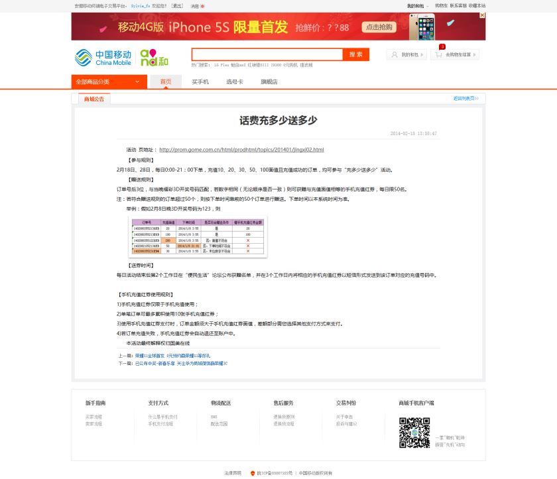Viewport: 557px width, 479px height.
Task: Go to the 首页 nav tab
Action: [166, 81]
